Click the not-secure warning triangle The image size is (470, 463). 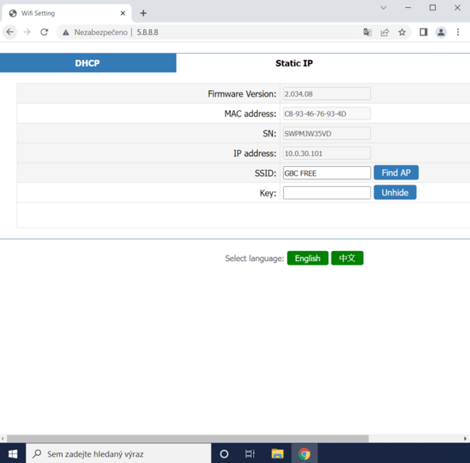[66, 32]
